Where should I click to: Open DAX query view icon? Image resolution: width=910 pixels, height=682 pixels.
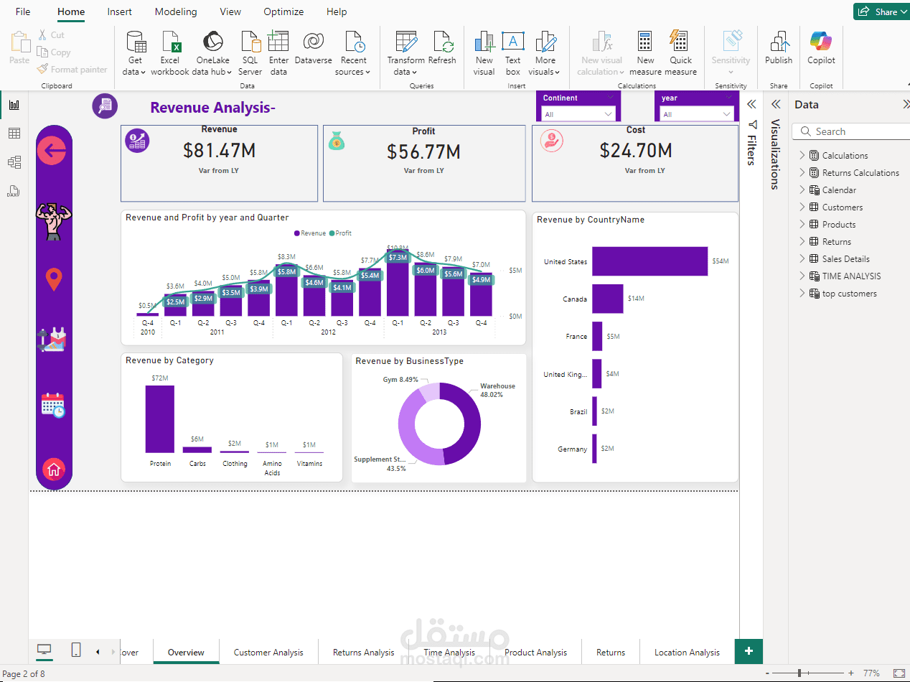[14, 191]
